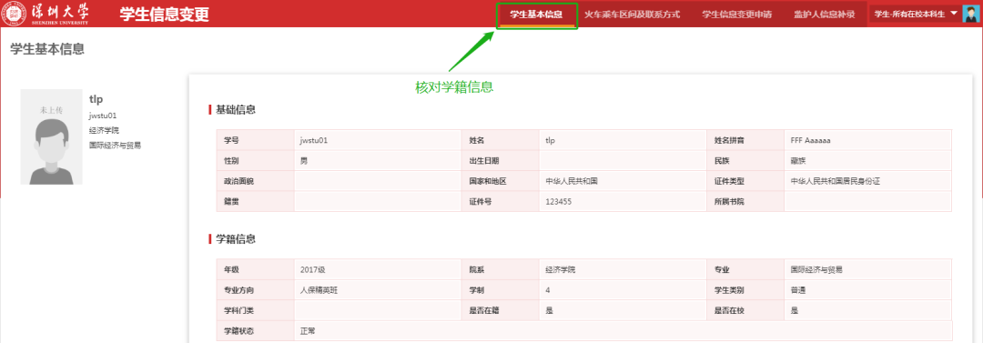Click the 姓名 value tlp cell
Screen dimensions: 983x343
(623, 140)
